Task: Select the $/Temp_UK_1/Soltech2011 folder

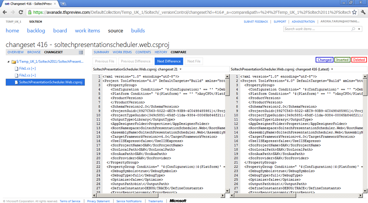Action: pos(50,62)
